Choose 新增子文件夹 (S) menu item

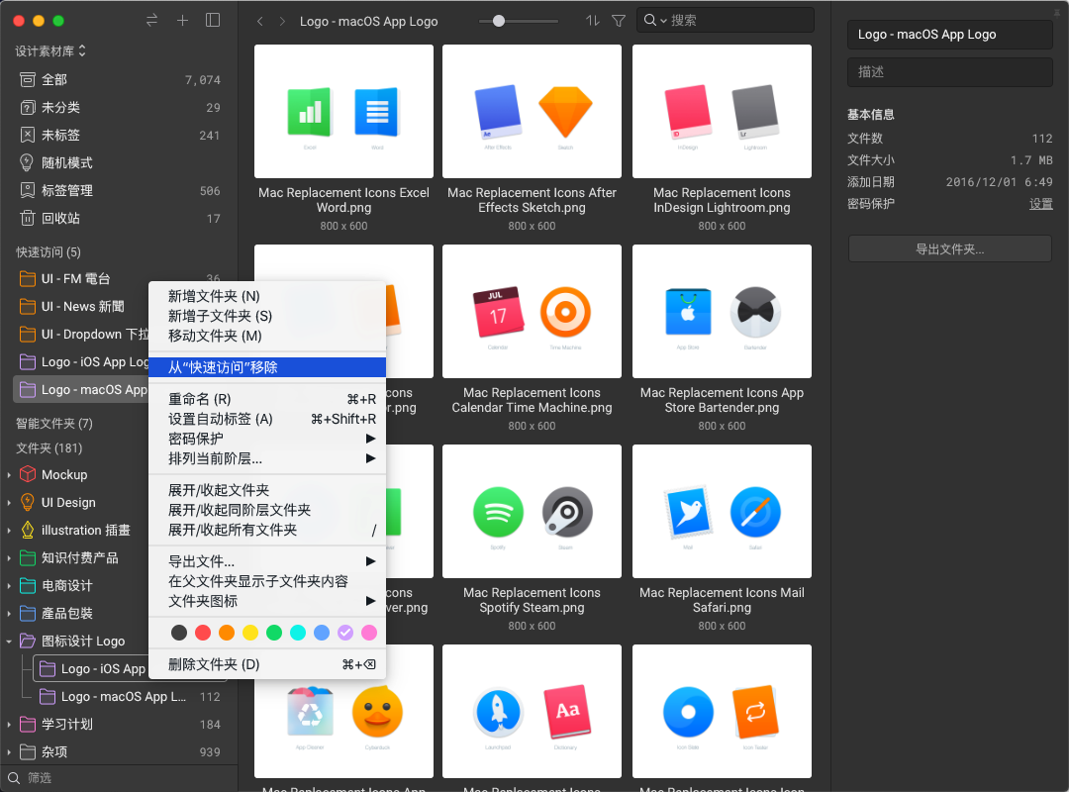[x=267, y=316]
